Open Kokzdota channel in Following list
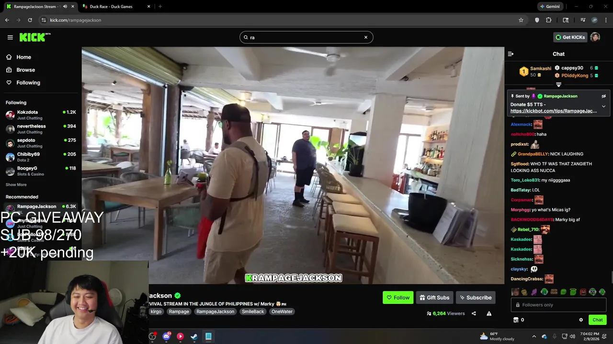The height and width of the screenshot is (344, 613). pos(41,115)
